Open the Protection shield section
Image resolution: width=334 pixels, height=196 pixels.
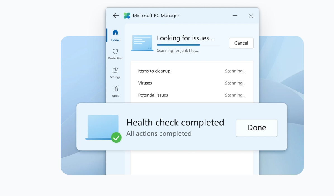(x=115, y=54)
